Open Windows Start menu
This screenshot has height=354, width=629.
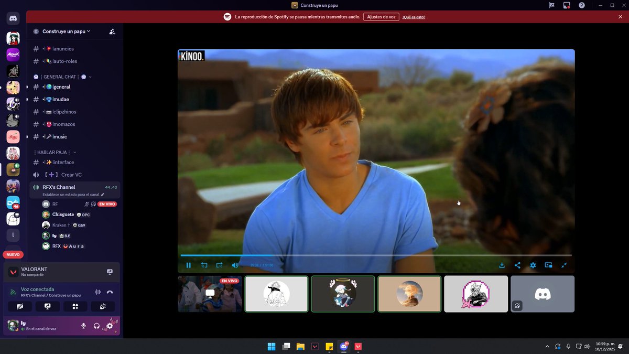pyautogui.click(x=272, y=346)
